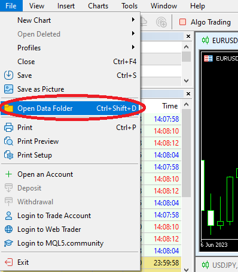Open the Tools menu
Viewport: 238px width, 272px height.
click(x=130, y=6)
